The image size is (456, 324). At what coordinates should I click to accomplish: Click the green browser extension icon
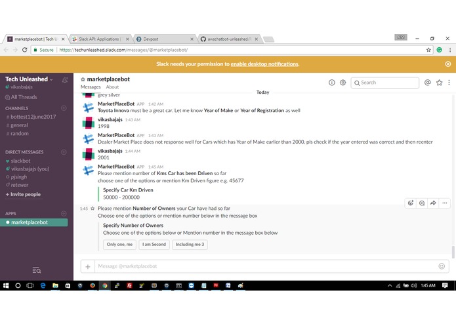tap(440, 50)
